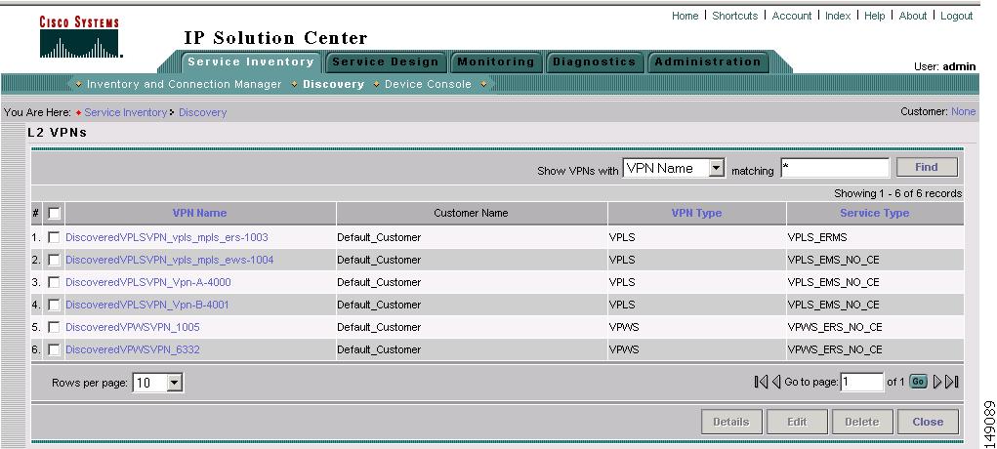The height and width of the screenshot is (449, 997).
Task: Go to last page arrow icon
Action: point(952,382)
